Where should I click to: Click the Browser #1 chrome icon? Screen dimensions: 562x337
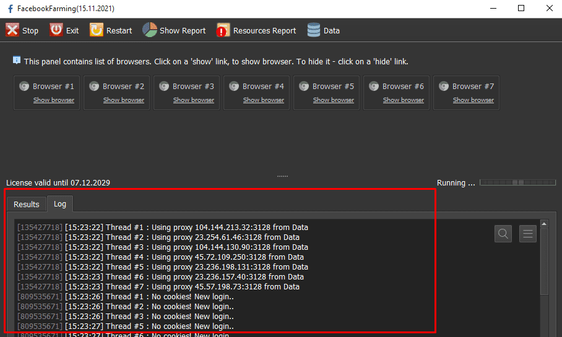point(24,87)
